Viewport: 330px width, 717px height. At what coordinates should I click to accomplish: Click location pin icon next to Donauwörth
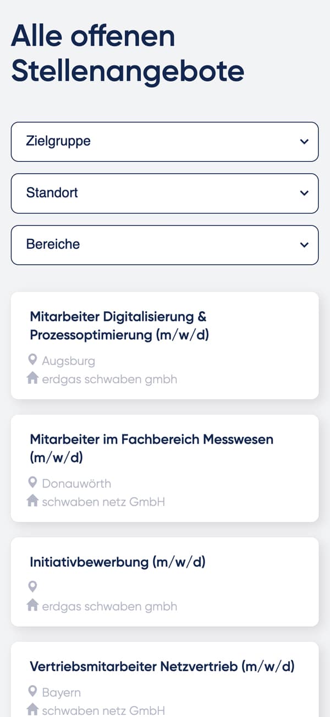coord(32,483)
